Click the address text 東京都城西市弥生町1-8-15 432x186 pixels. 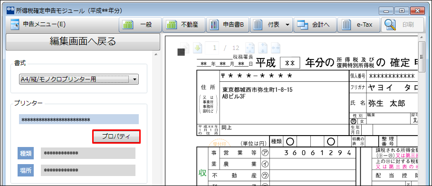pos(257,90)
